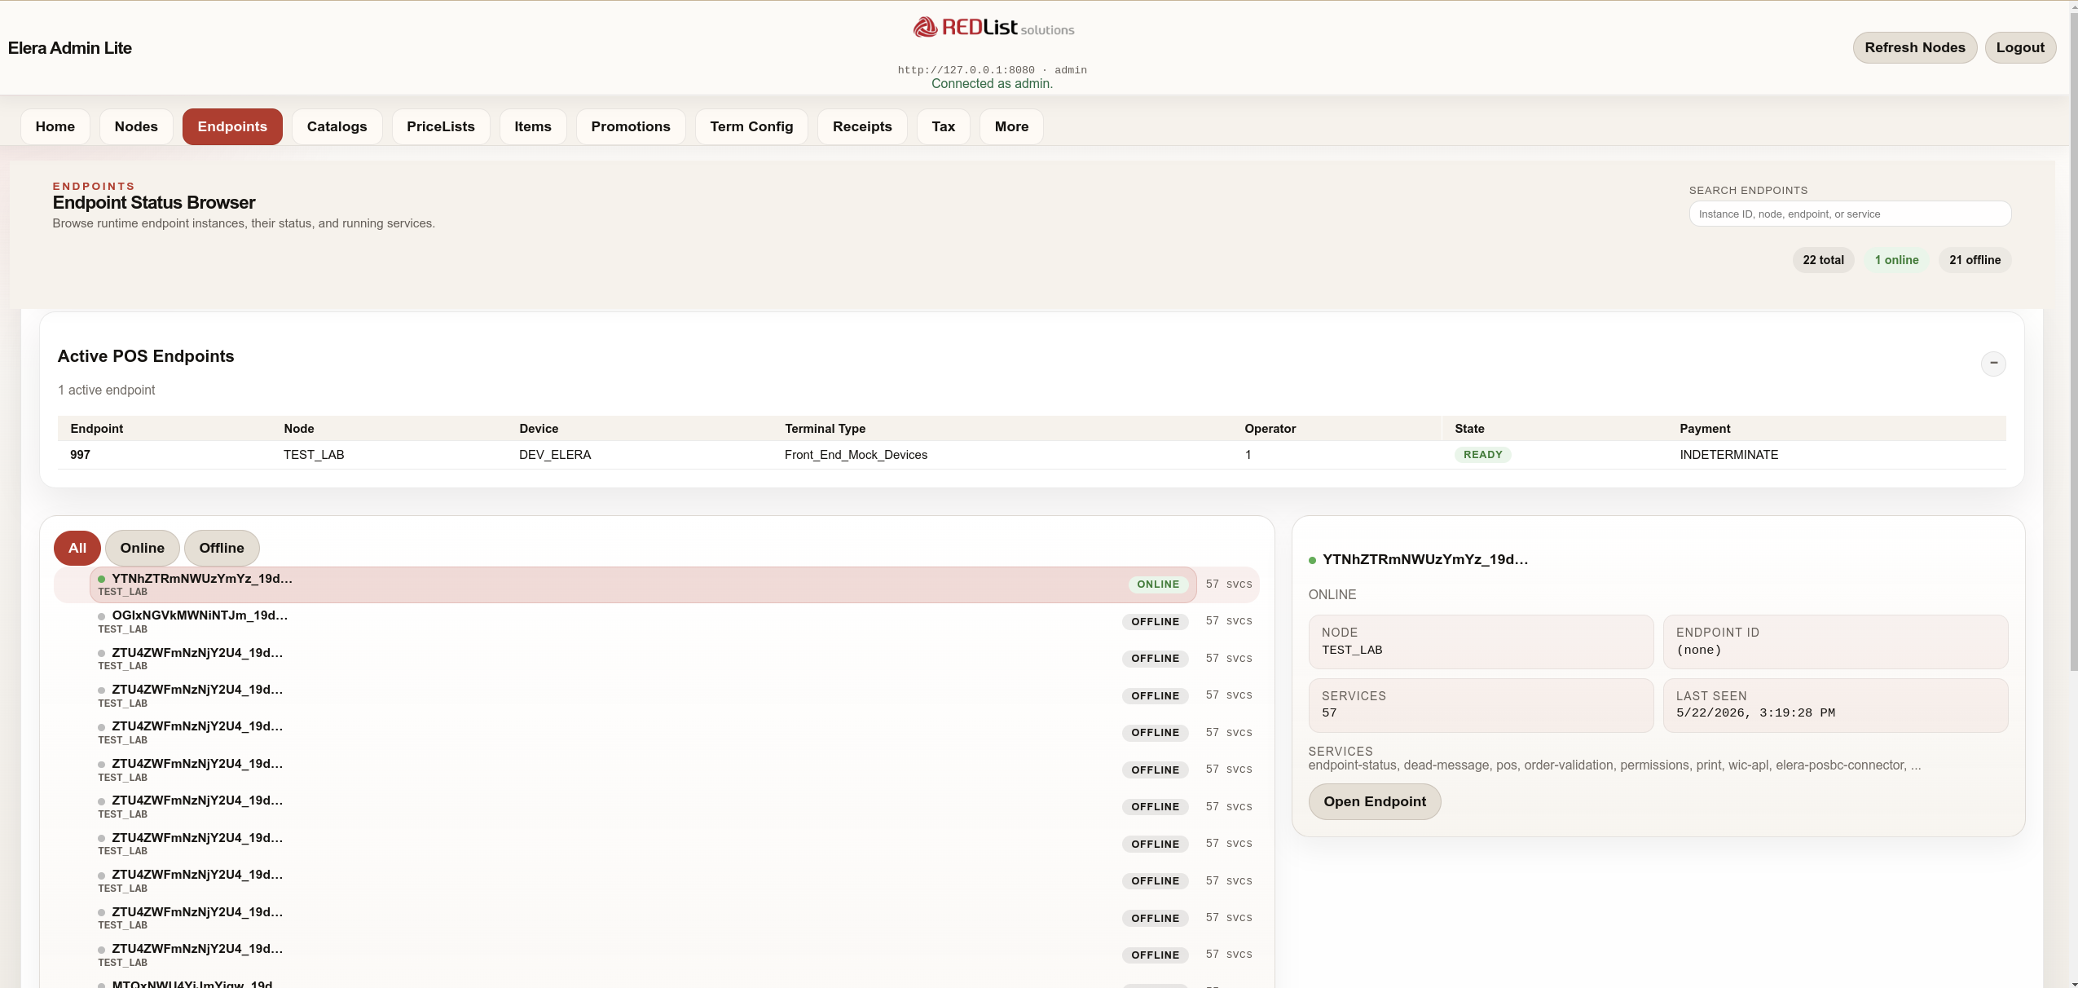Click the 1 online badge
The height and width of the screenshot is (988, 2078).
pos(1896,260)
